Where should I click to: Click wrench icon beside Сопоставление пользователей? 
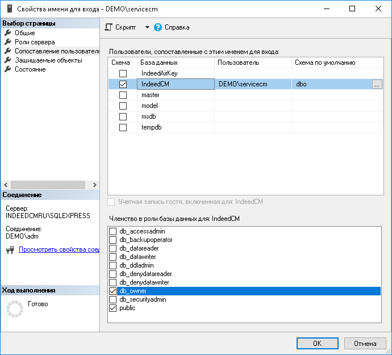(x=8, y=51)
